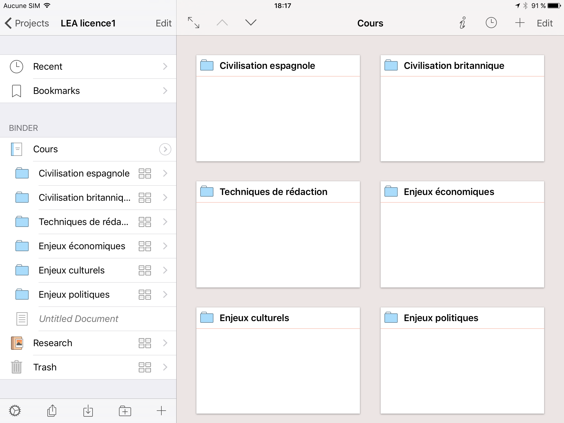Open the history clock icon in the toolbar
Viewport: 564px width, 423px height.
click(x=491, y=23)
